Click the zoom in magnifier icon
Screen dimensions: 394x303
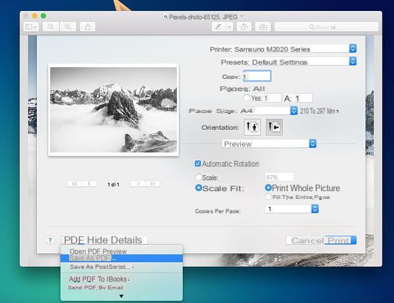pyautogui.click(x=68, y=26)
